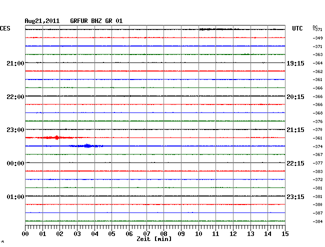The image size is (325, 247).
Task: Click the station label GRFUR BHZ GR 01
Action: pyautogui.click(x=96, y=21)
